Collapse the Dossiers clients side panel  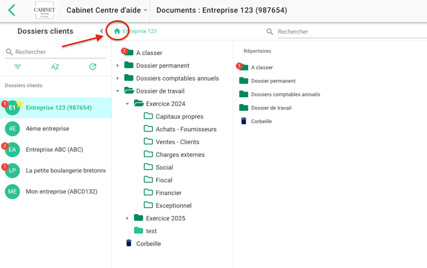pyautogui.click(x=102, y=32)
